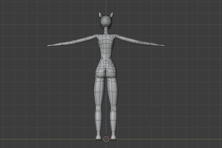Click the character's left foot
222x148 pixels.
pos(98,137)
